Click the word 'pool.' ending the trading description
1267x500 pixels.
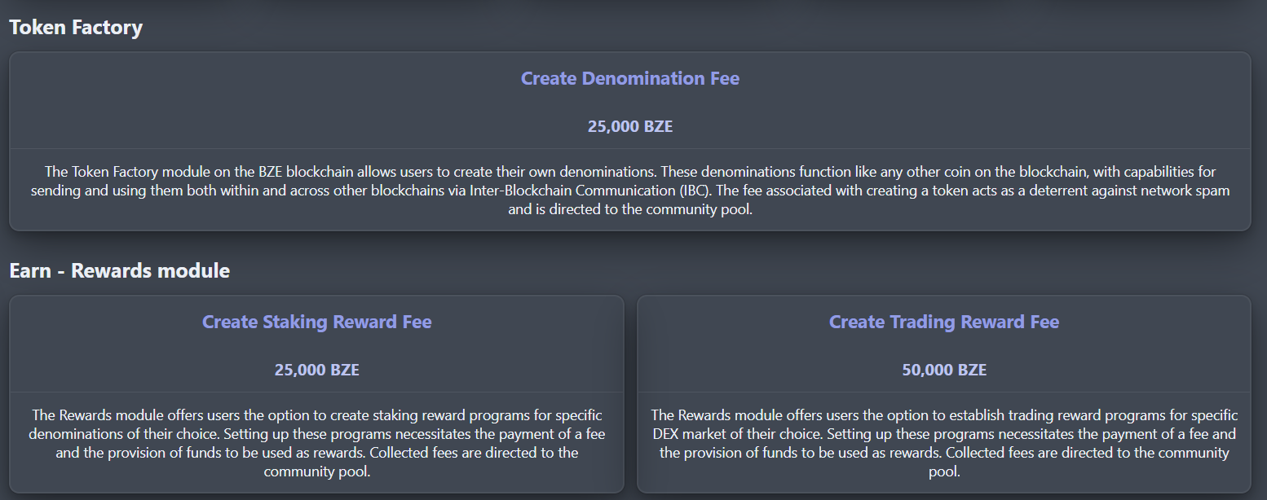944,471
